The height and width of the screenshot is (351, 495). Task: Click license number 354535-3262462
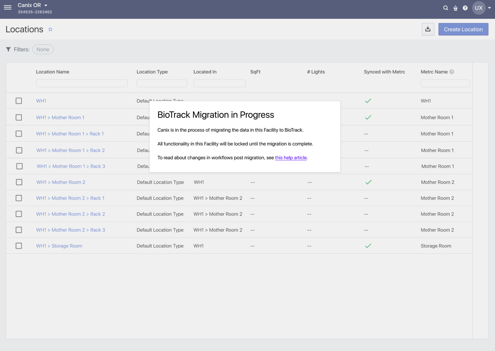[x=35, y=12]
